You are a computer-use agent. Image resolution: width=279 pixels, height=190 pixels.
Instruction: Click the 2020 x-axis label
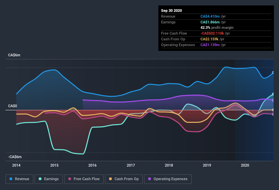click(245, 165)
